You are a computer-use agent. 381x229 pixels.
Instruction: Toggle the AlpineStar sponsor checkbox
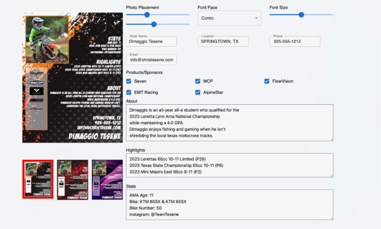(198, 92)
